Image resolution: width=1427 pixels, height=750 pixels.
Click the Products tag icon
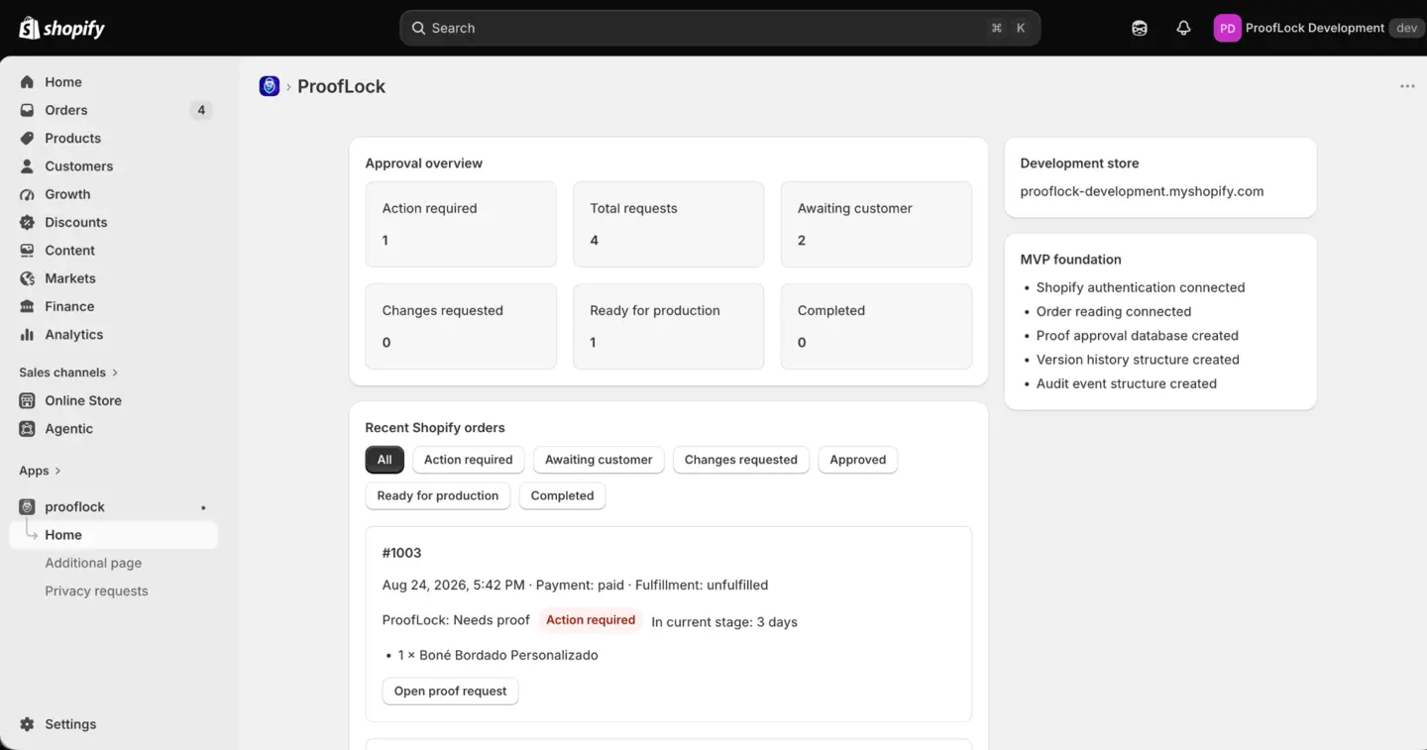click(x=27, y=138)
